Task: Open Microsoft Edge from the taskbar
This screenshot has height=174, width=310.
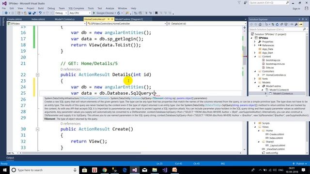Action: pyautogui.click(x=125, y=170)
